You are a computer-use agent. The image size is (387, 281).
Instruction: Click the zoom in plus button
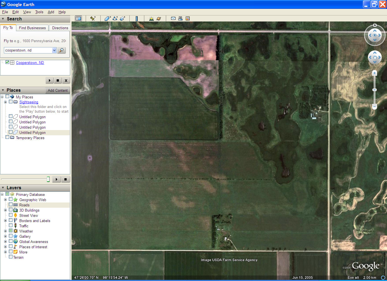click(x=375, y=73)
